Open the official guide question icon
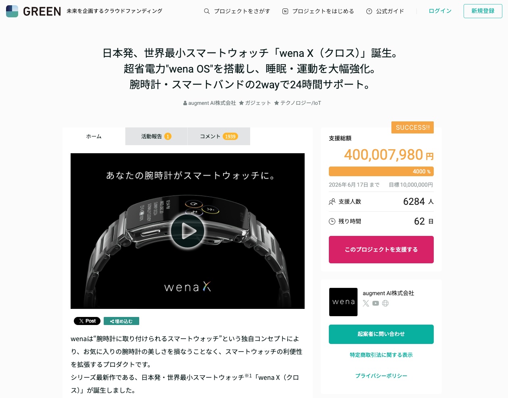508x398 pixels. coord(369,11)
